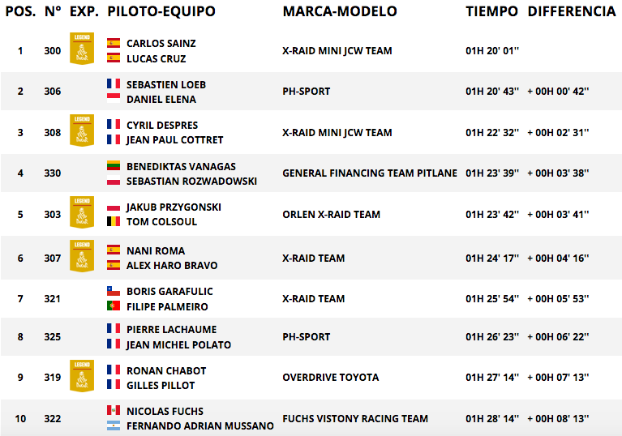Click the Legend badge for Ronan Chabot
This screenshot has width=622, height=436.
click(82, 376)
